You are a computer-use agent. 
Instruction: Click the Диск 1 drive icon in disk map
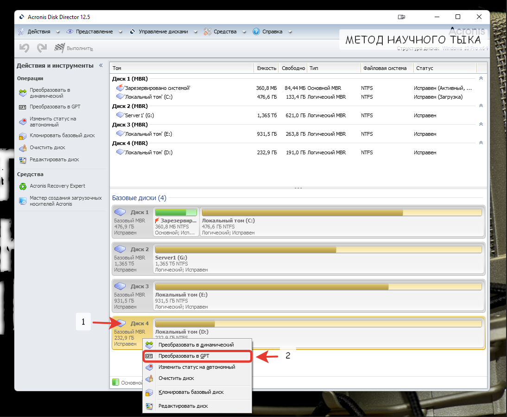[120, 212]
